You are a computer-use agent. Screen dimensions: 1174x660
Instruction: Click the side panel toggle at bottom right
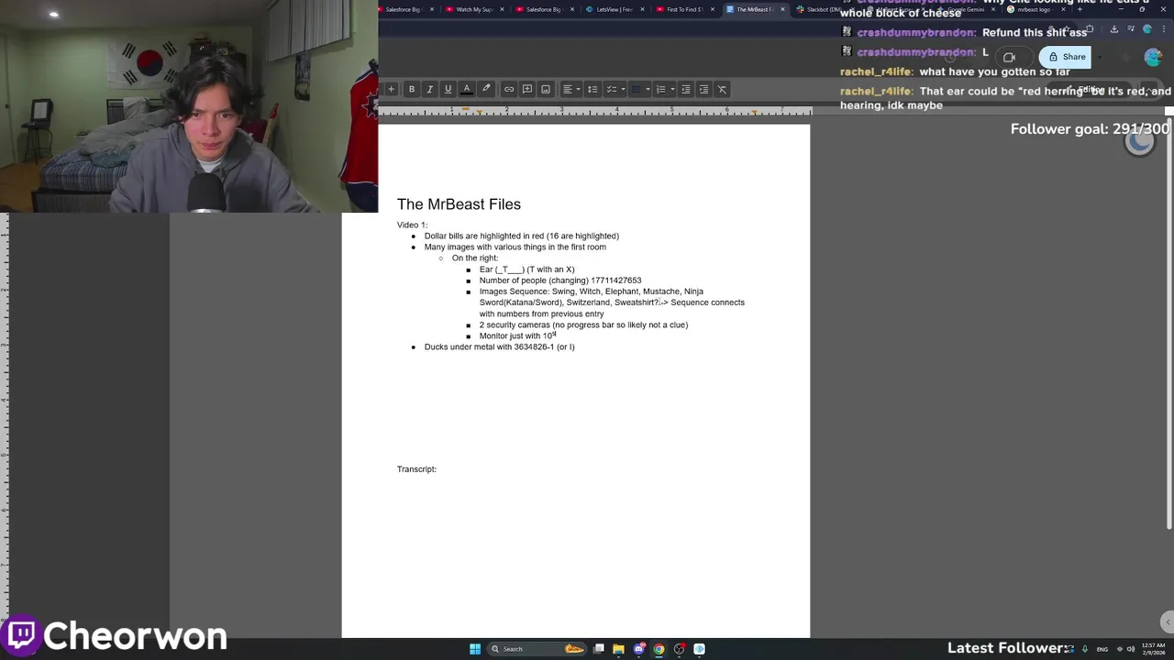point(1168,622)
